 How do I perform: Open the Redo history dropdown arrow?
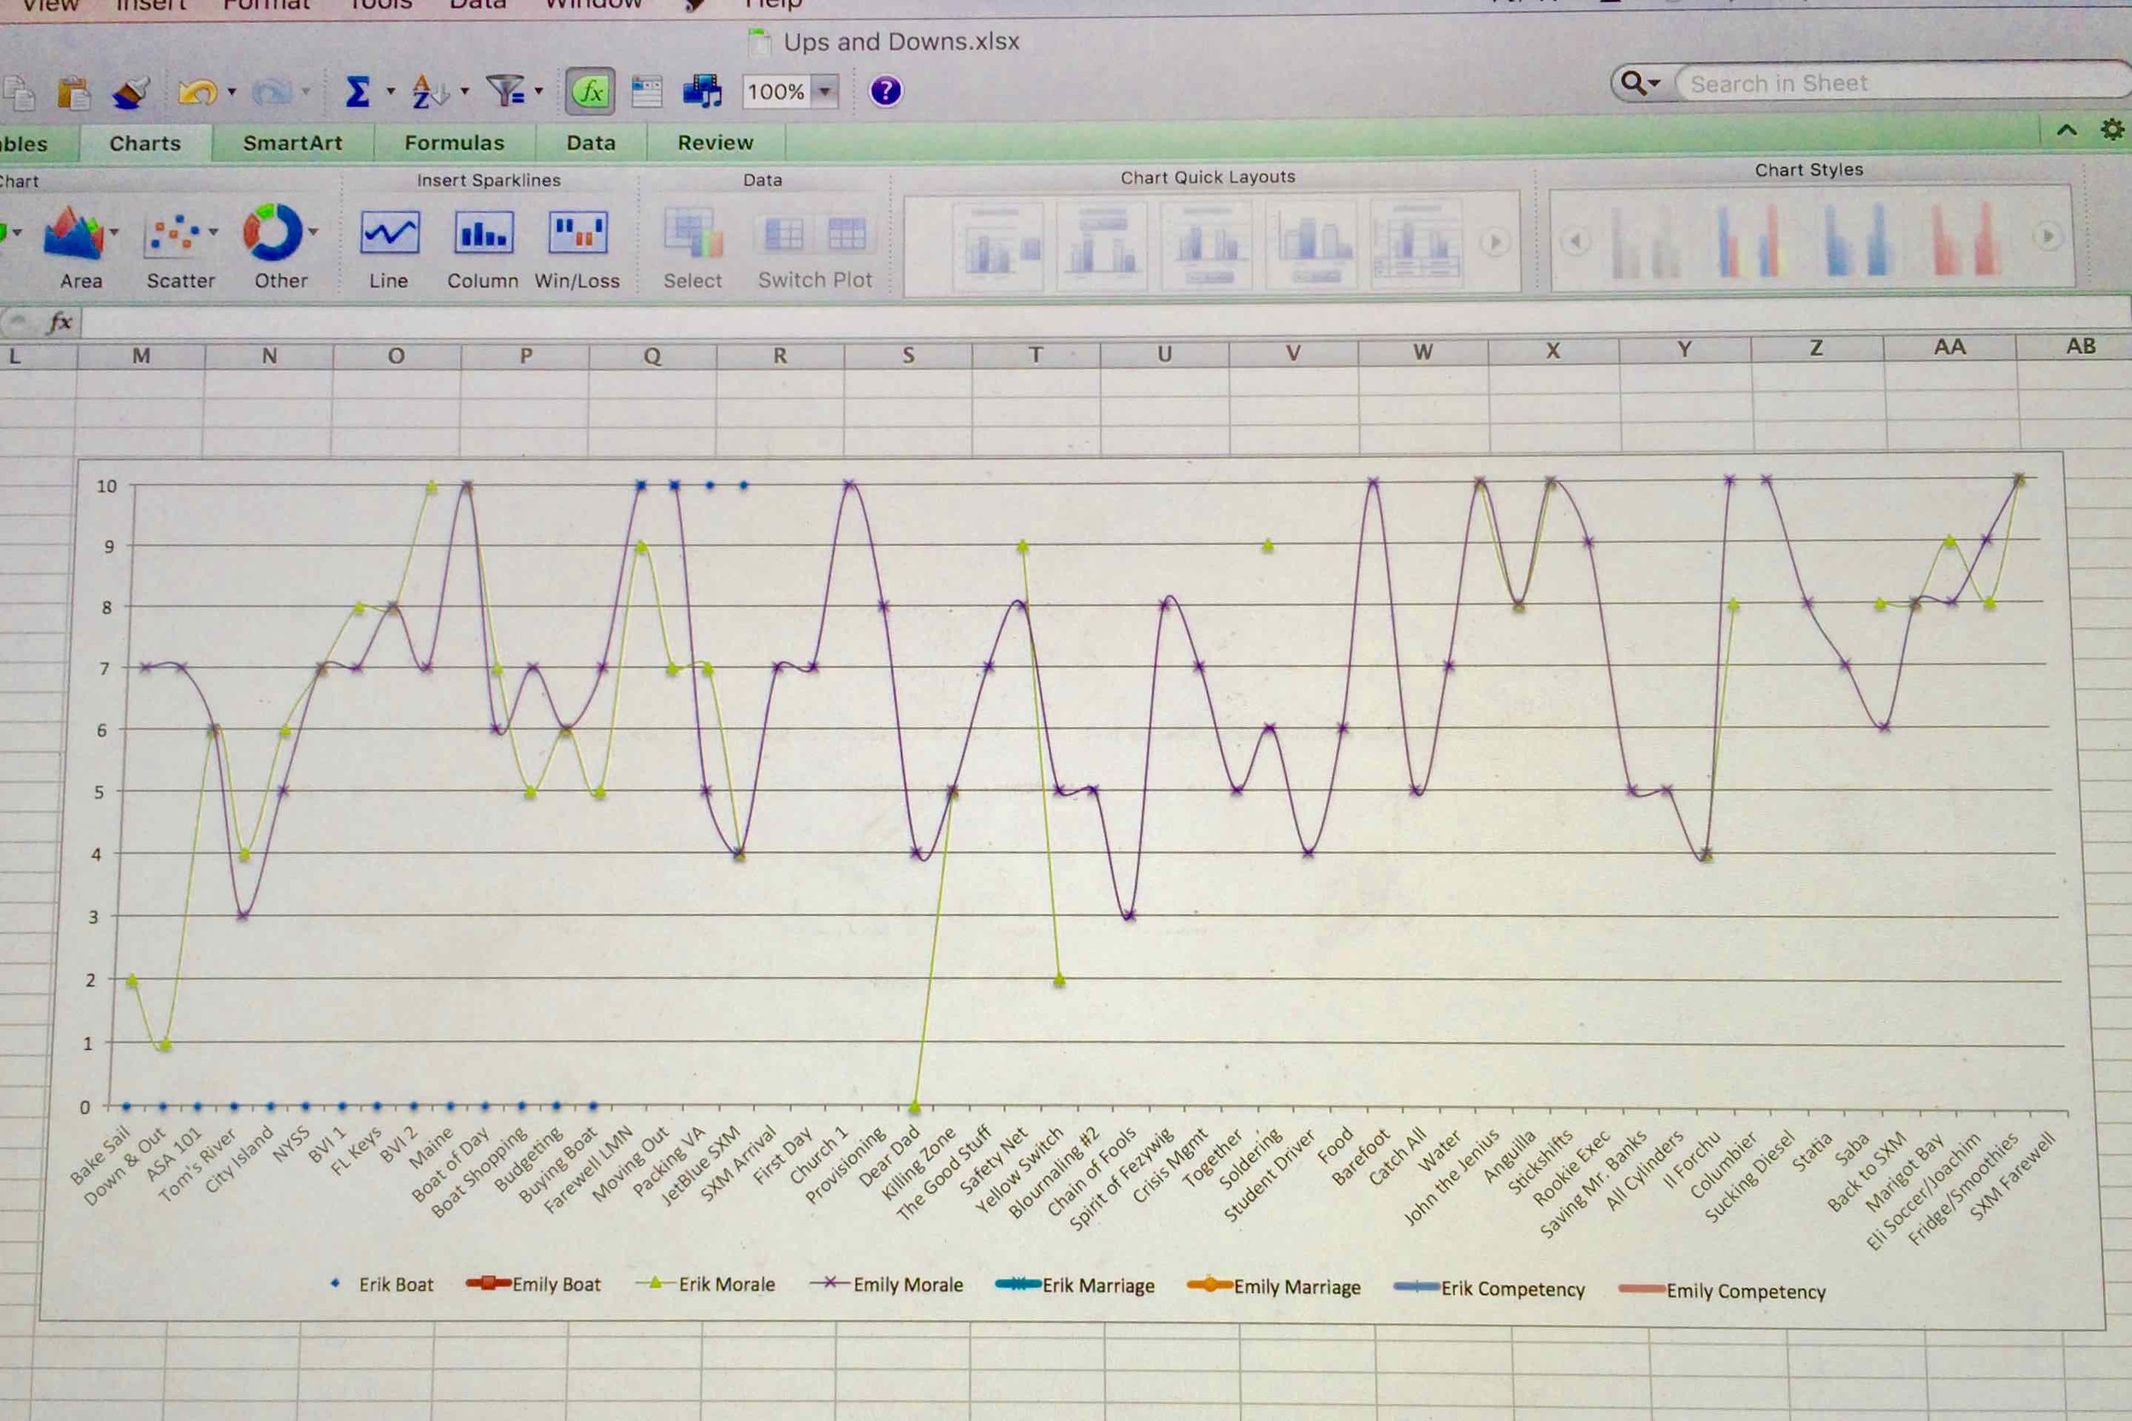coord(305,91)
